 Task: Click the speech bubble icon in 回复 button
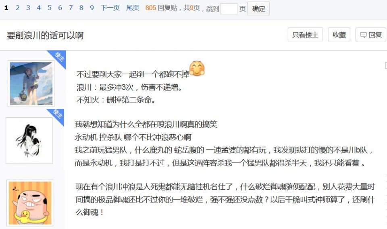[x=363, y=35]
